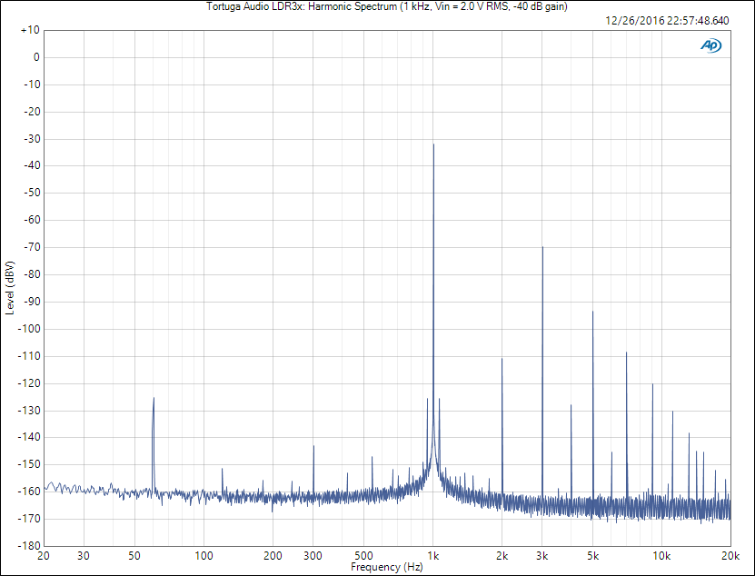Click the 'Frequency (Hz)' axis label

387,567
